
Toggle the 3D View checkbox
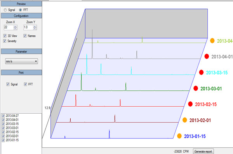(x=5, y=36)
